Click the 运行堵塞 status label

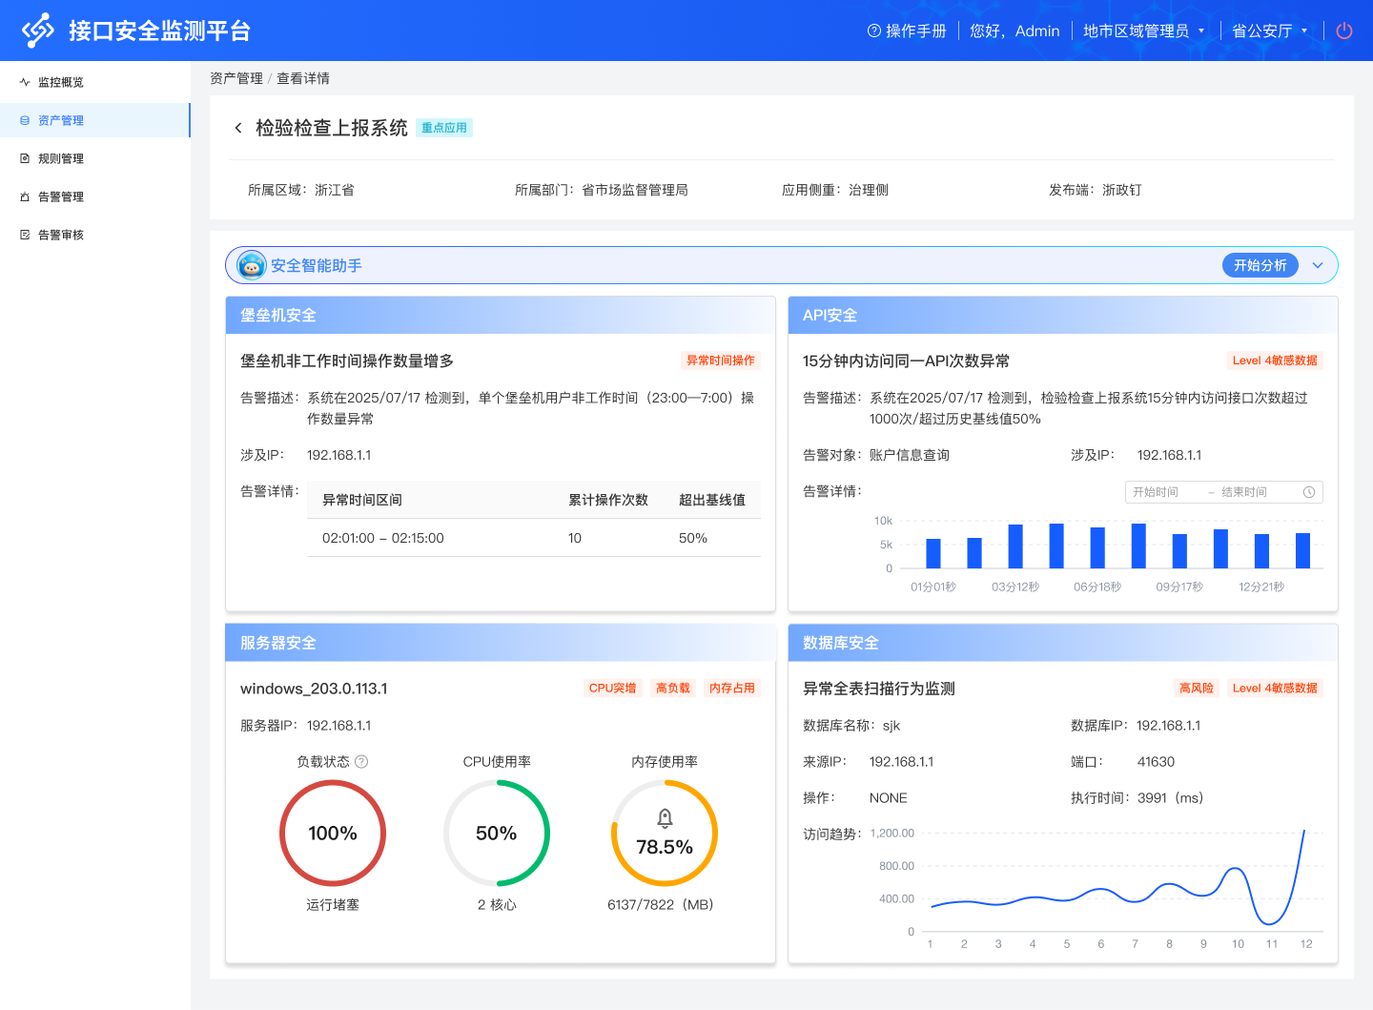pos(333,904)
